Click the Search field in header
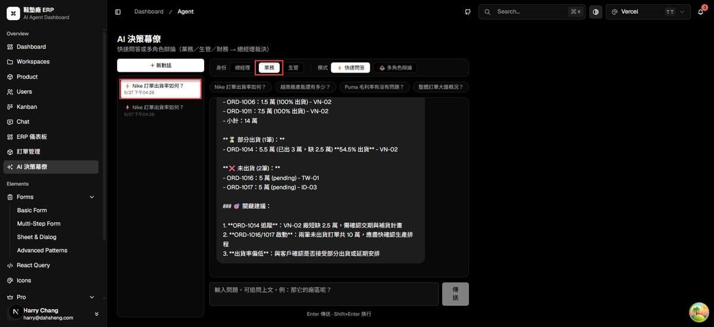 (x=532, y=12)
